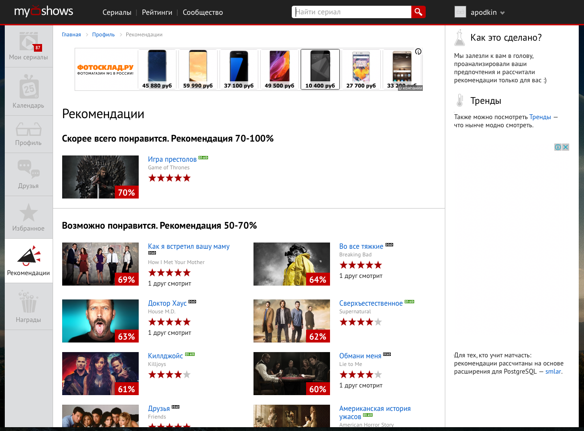Screen dimensions: 584x431
Task: Click Киллджойс star rating
Action: click(169, 375)
